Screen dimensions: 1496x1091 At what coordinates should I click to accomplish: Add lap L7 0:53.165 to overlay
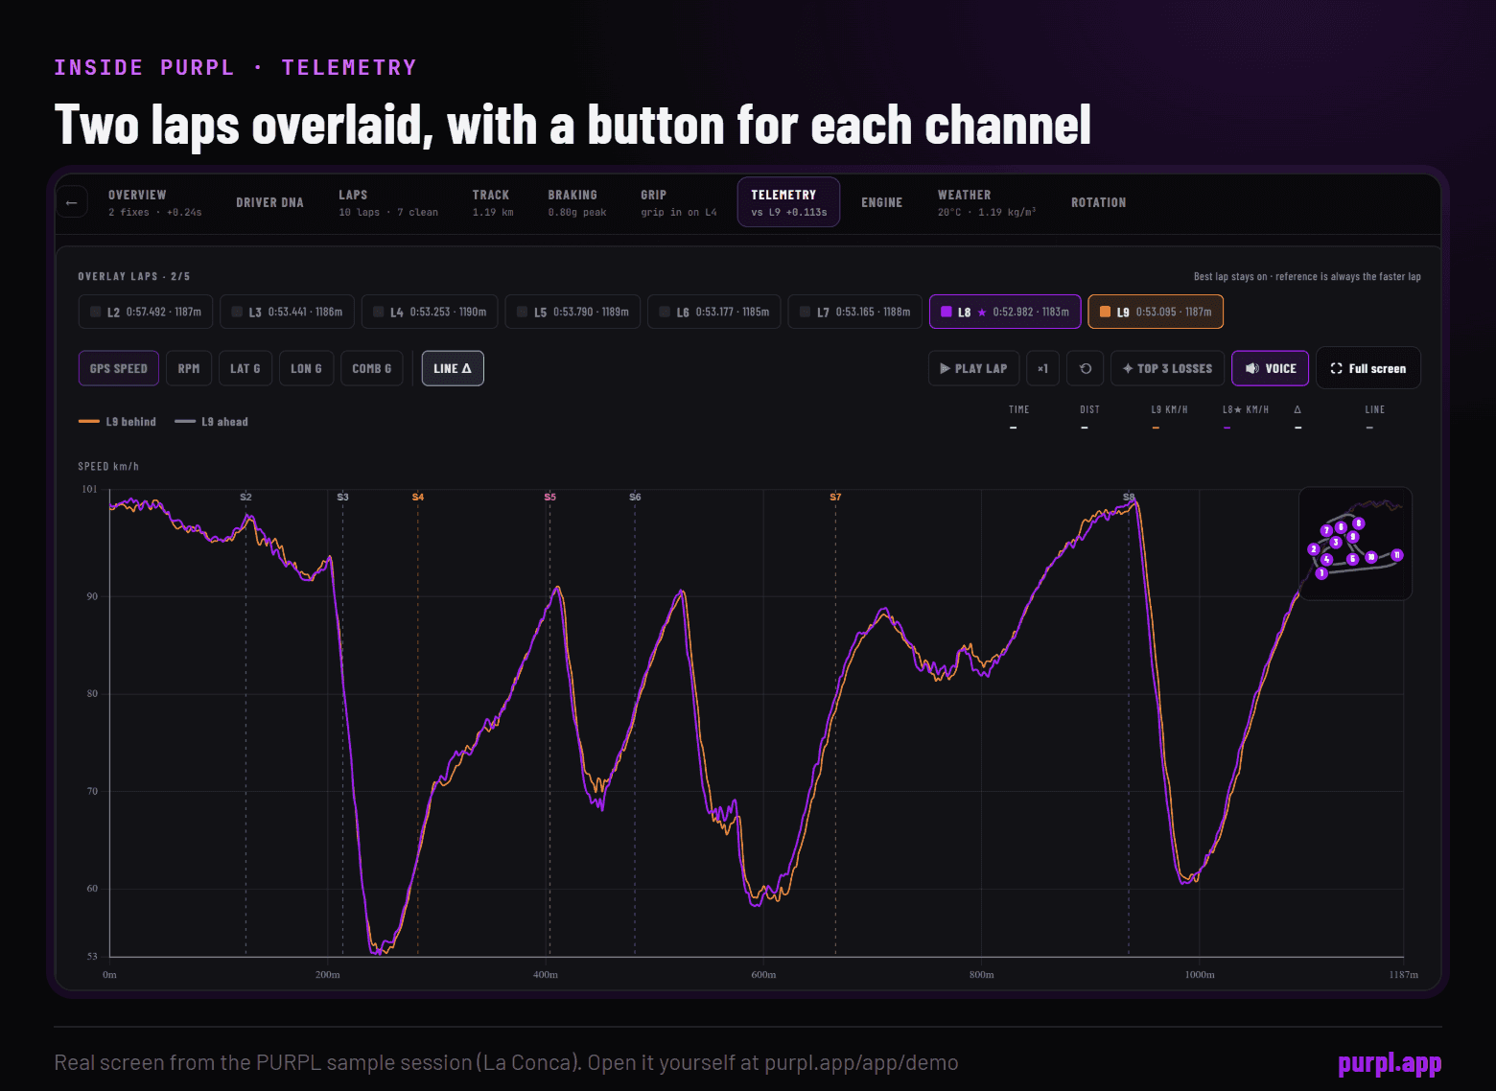coord(855,312)
